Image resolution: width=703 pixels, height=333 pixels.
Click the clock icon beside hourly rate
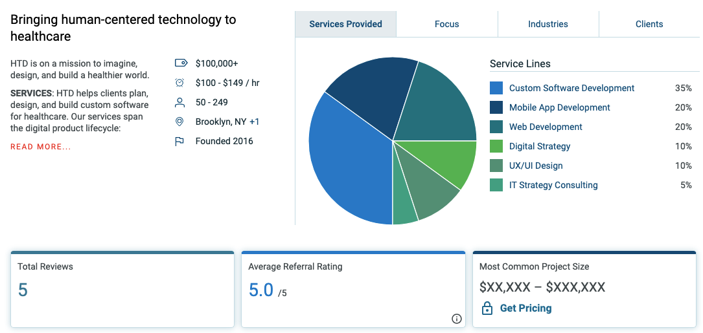(x=179, y=82)
